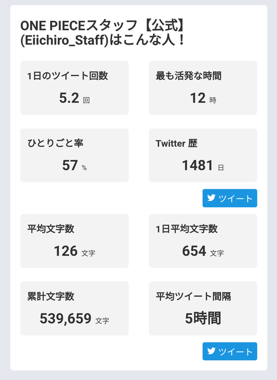277x380 pixels.
Task: Click the 5時間 interval value
Action: click(203, 318)
